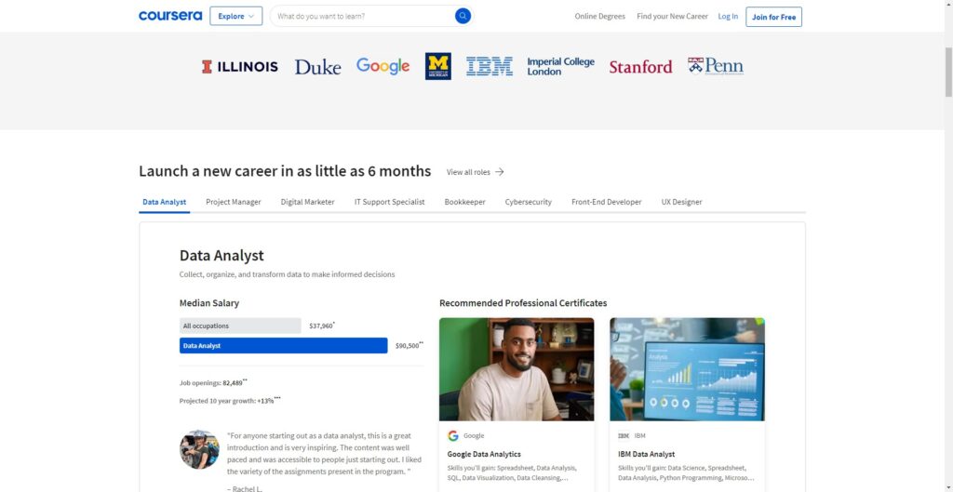Click the Join for Free button

[773, 17]
